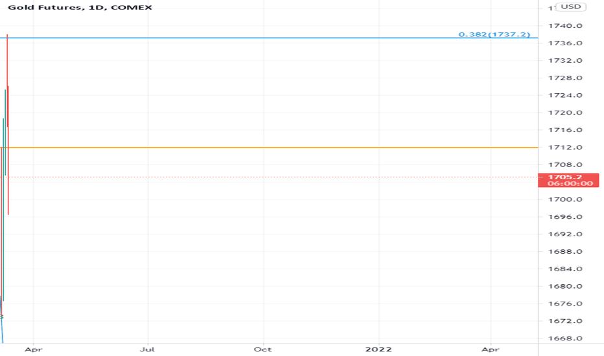Click the Gold Futures, 1D, COMEX title
Image resolution: width=604 pixels, height=356 pixels.
pos(80,7)
